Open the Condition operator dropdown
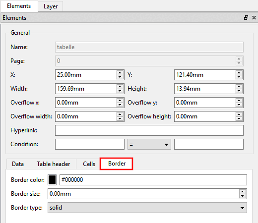 [149, 144]
